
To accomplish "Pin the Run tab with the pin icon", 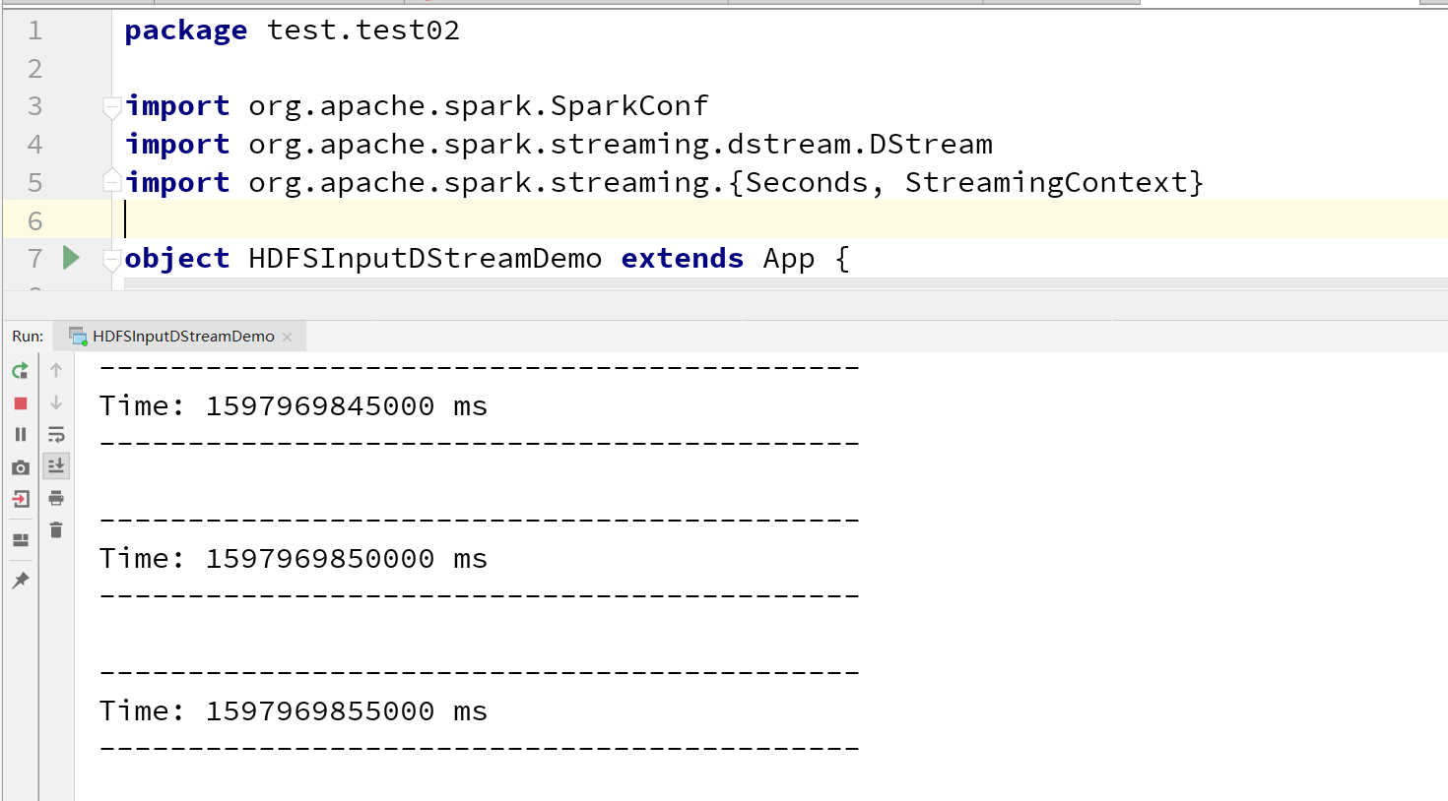I will click(x=20, y=581).
